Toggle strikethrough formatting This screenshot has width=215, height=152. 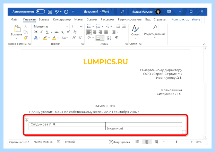click(57, 32)
